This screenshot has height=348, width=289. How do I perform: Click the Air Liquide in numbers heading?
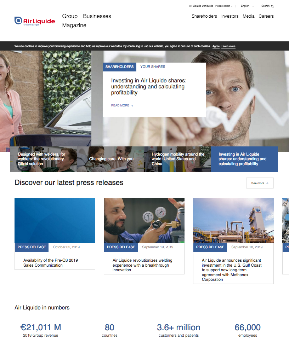(42, 308)
